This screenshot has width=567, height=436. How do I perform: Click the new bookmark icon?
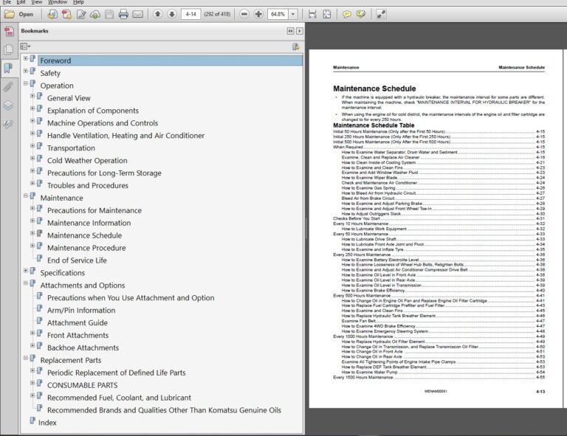pyautogui.click(x=296, y=46)
